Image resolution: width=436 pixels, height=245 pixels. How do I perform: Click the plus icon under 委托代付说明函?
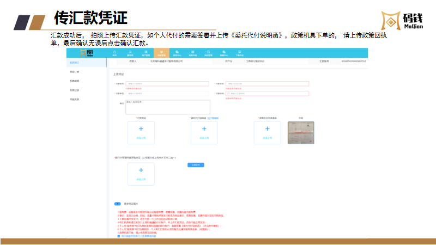[204, 129]
